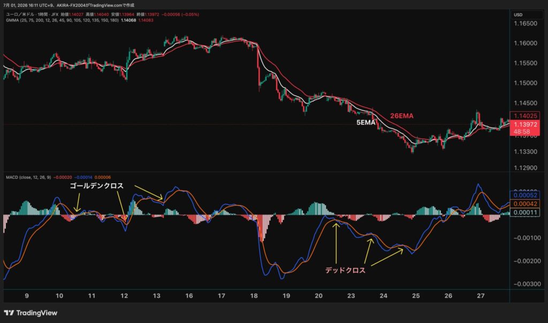Click date 25 on the time axis
548x323 pixels.
[416, 296]
